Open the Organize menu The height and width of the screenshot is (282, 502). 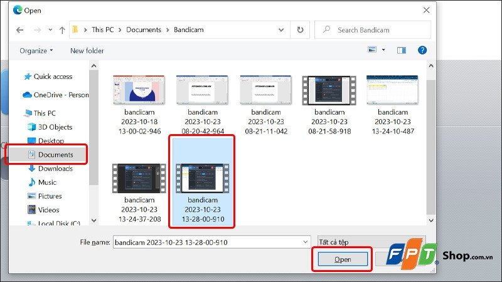pos(36,51)
